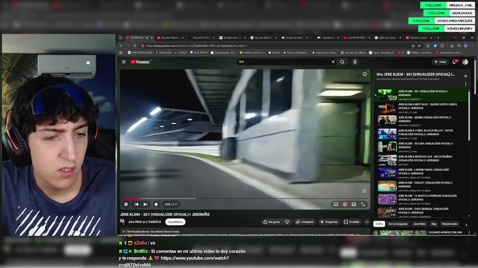The width and height of the screenshot is (478, 268).
Task: Open the Mix playlist options menu
Action: pos(465,84)
